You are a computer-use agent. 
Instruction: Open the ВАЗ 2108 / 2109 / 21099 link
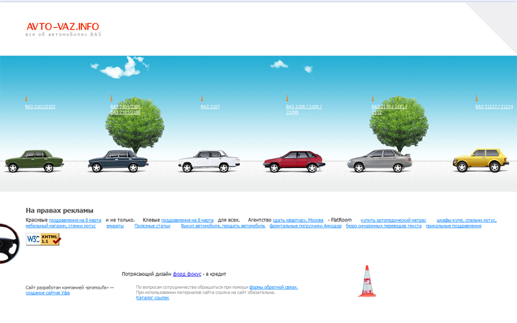pyautogui.click(x=303, y=107)
